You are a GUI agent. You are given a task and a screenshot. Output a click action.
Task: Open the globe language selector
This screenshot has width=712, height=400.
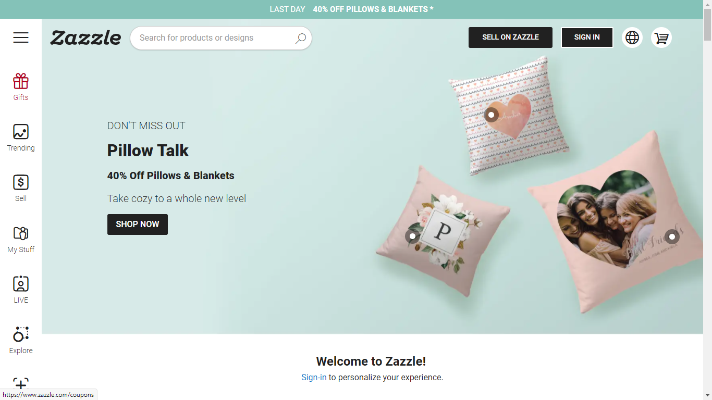coord(632,37)
